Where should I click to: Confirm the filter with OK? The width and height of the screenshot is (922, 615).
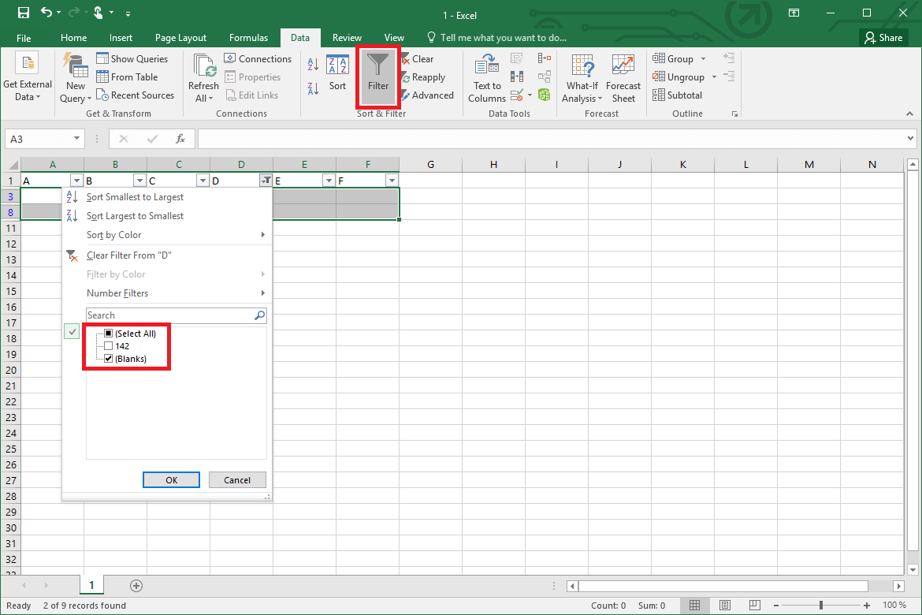(x=171, y=479)
